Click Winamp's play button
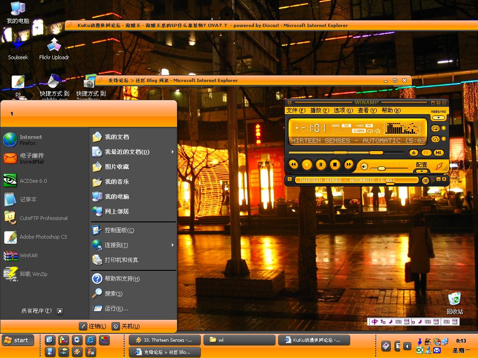Image resolution: width=478 pixels, height=358 pixels. click(307, 165)
